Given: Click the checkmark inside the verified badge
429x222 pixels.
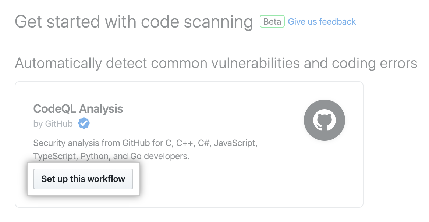Looking at the screenshot, I should 84,123.
